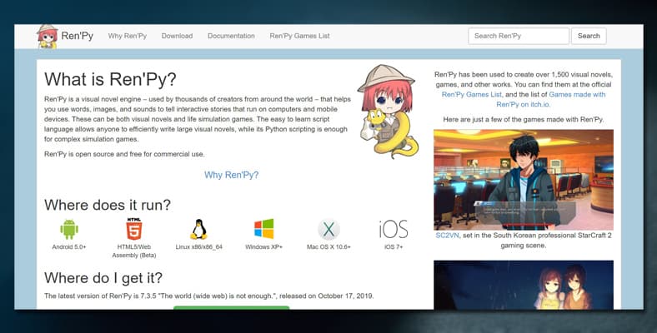The height and width of the screenshot is (333, 657).
Task: Follow the centered Why Ren'Py? link
Action: (x=231, y=175)
